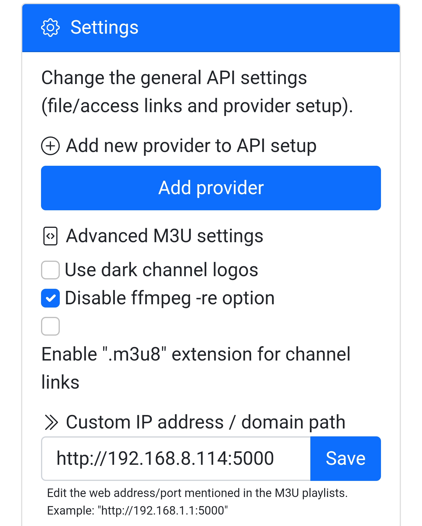This screenshot has width=422, height=526.
Task: Focus the custom IP address input field
Action: [176, 459]
